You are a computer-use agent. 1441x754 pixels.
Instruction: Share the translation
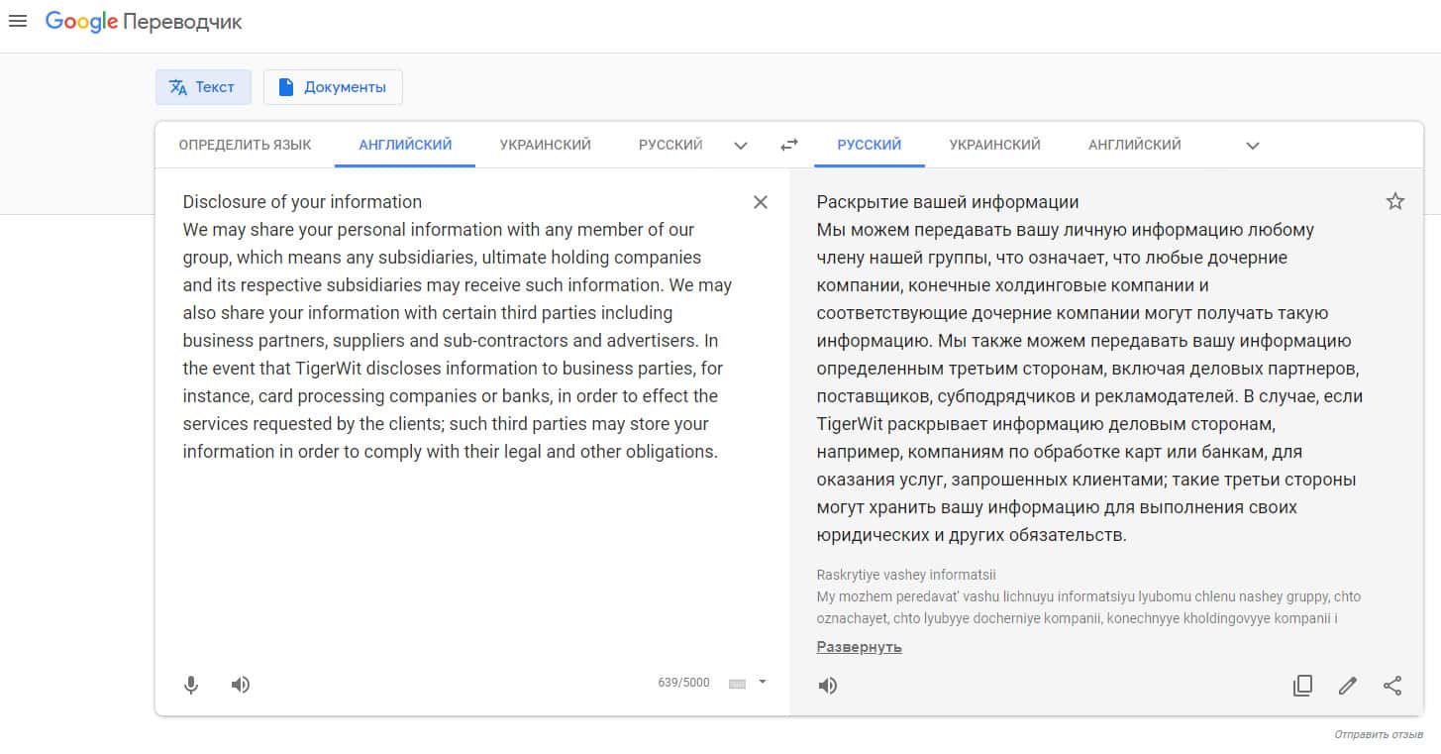[1392, 686]
